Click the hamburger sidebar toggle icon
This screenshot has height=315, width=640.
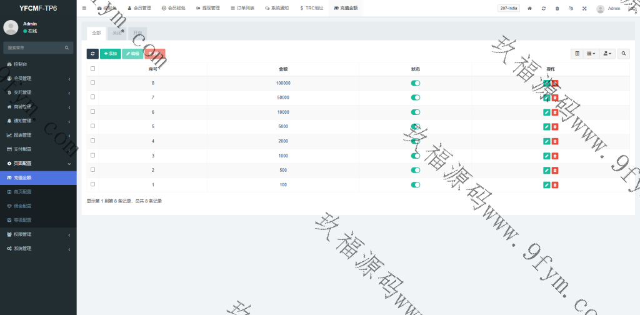click(x=84, y=8)
